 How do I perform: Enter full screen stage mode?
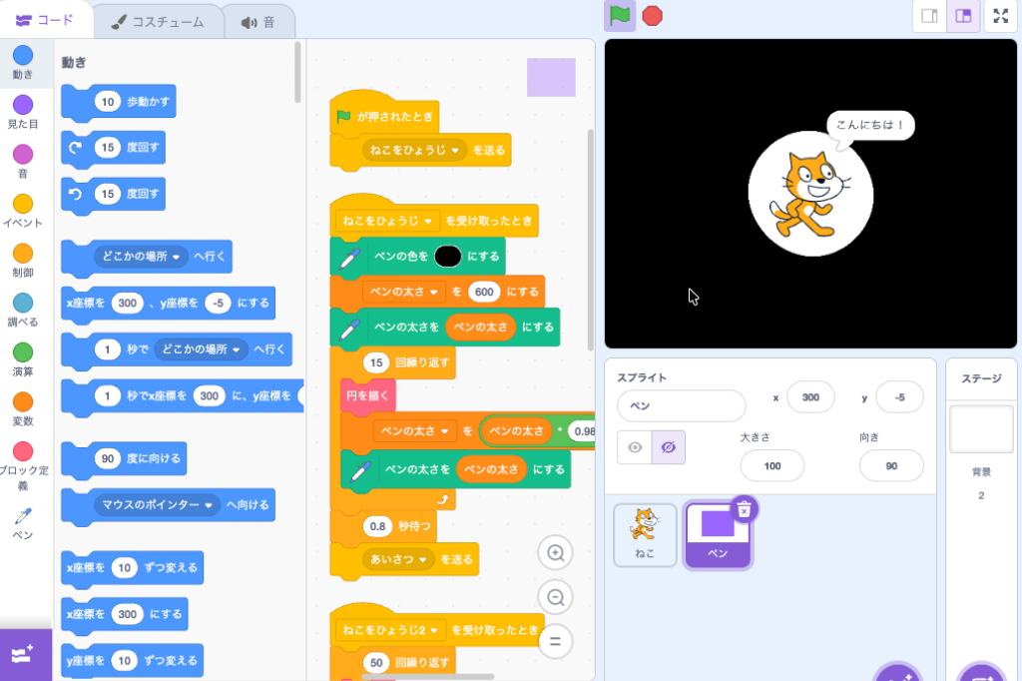coord(1001,16)
